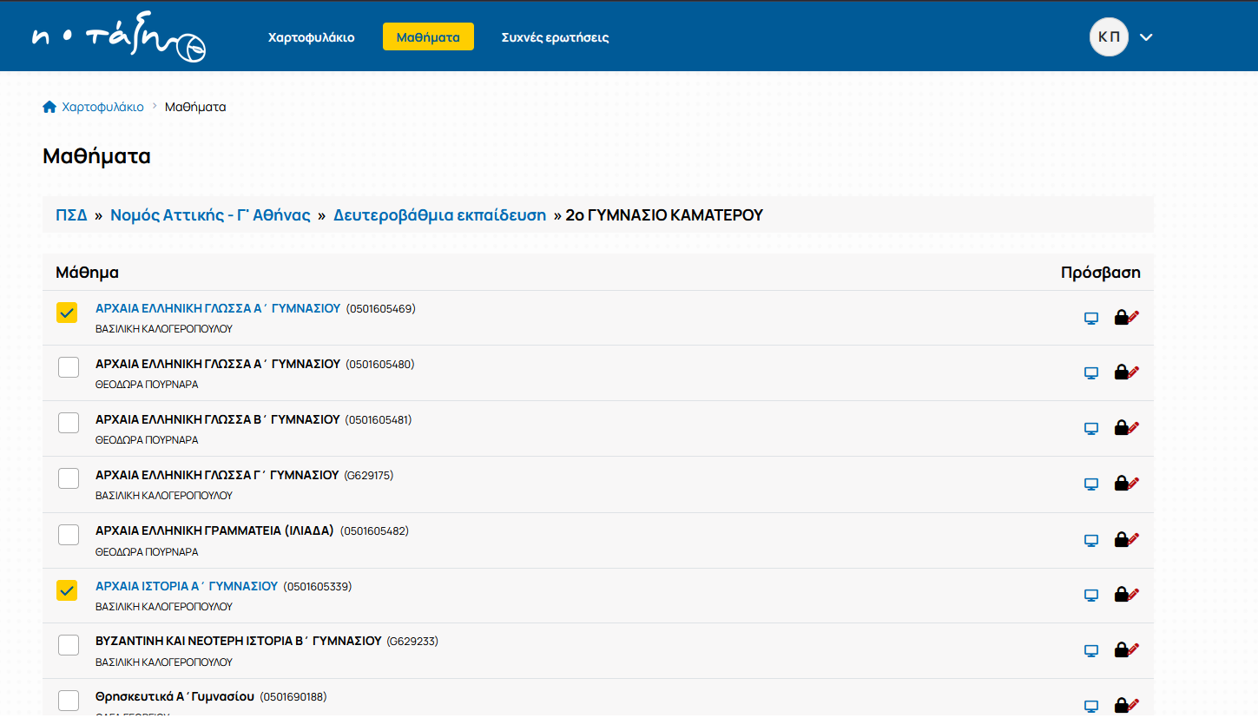Select Συχνές ερωτήσεις in navigation bar
This screenshot has height=718, width=1258.
pos(555,37)
